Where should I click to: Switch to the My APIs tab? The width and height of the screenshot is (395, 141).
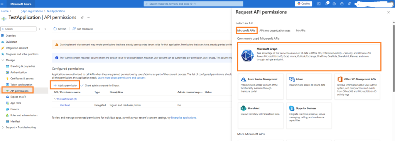coord(301,30)
